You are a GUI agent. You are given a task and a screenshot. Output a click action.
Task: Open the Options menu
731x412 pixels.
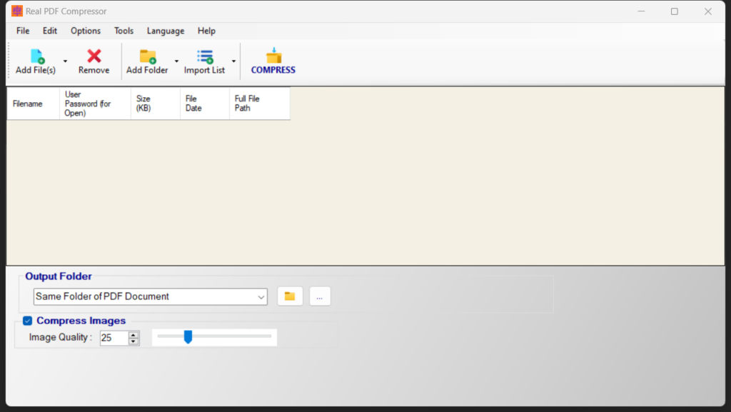point(85,31)
